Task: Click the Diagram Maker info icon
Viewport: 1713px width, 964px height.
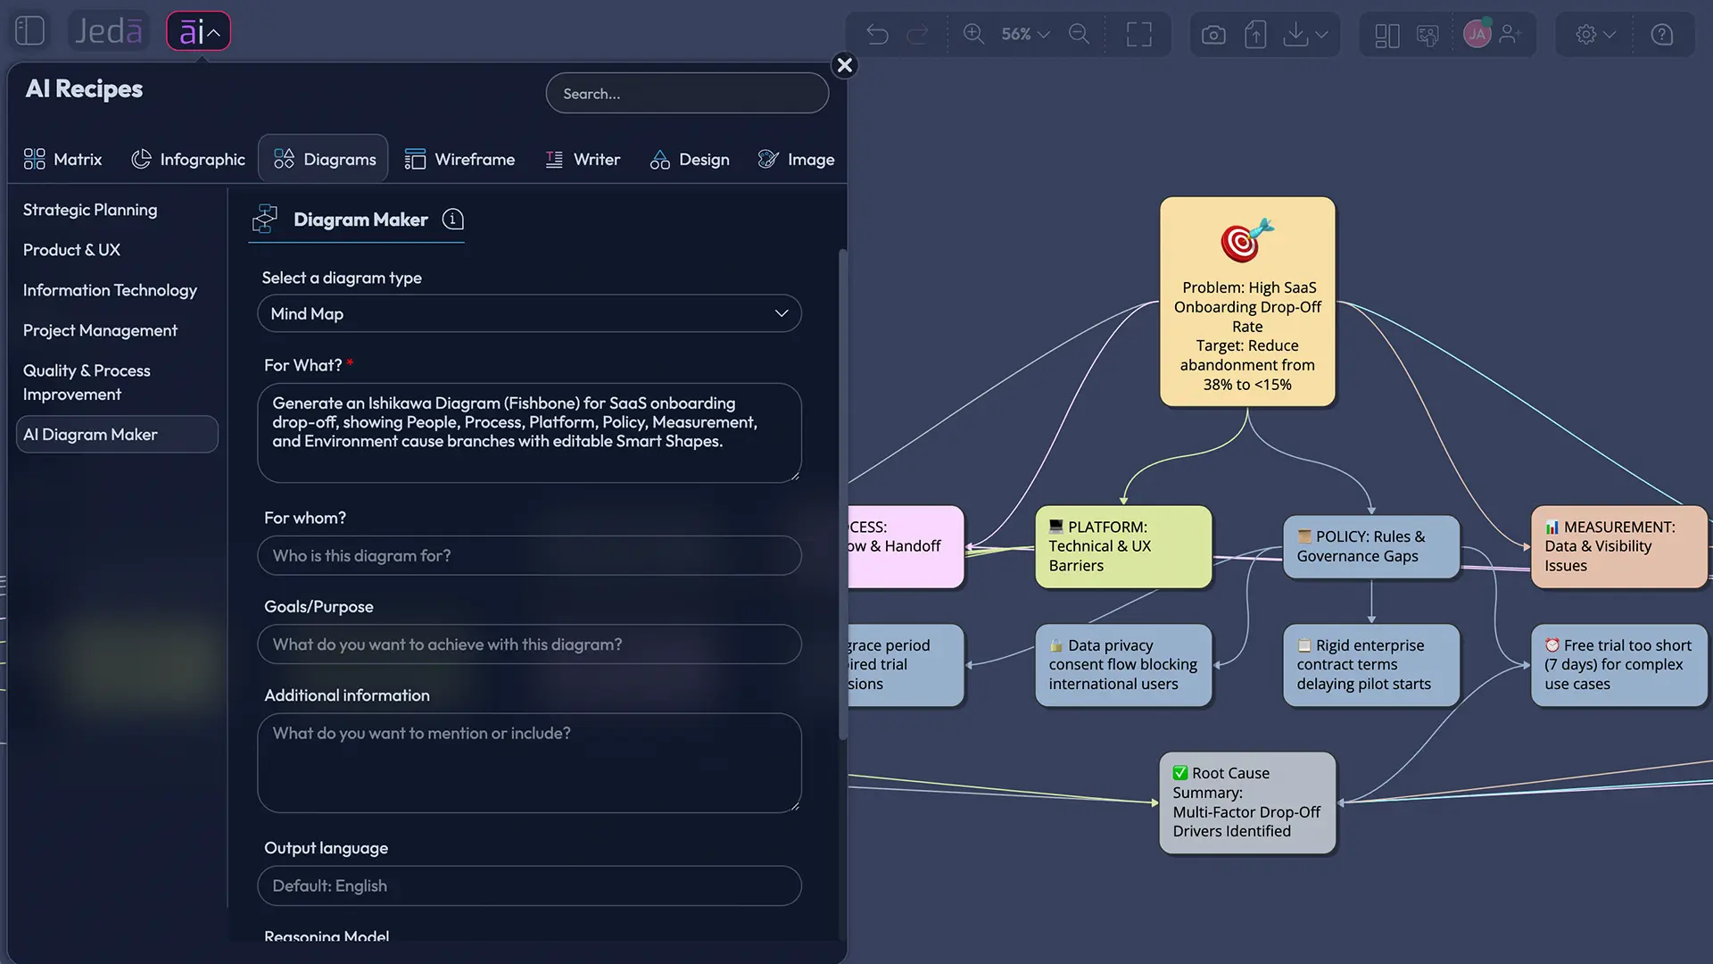Action: [x=453, y=219]
